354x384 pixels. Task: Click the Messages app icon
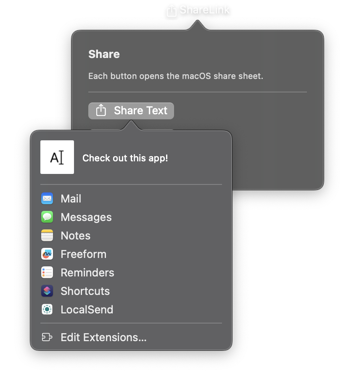[47, 217]
